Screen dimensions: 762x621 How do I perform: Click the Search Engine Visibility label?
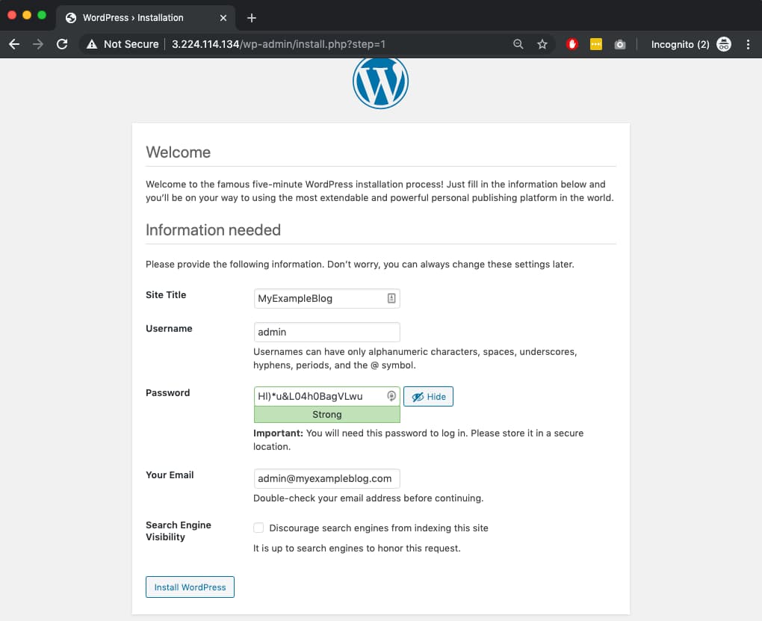tap(179, 531)
